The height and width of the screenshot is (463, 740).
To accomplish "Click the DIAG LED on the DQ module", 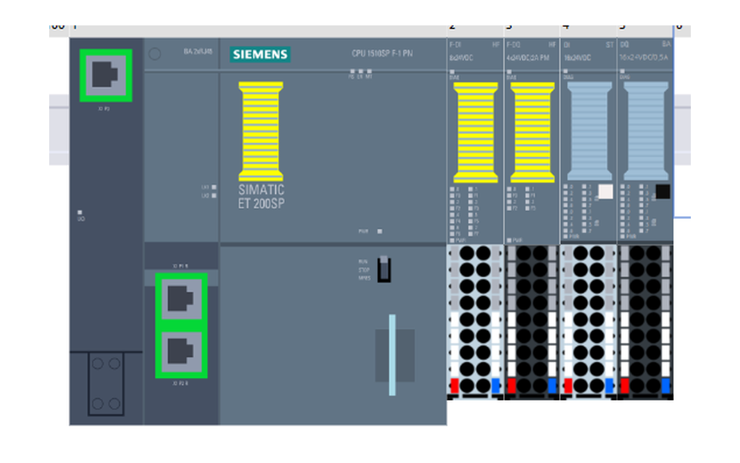I will (x=623, y=72).
